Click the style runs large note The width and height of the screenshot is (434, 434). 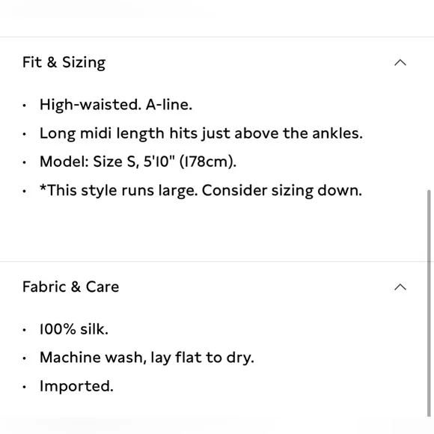(201, 191)
